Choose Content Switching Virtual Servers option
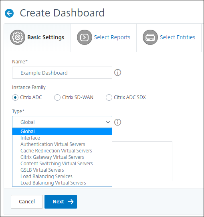 (x=62, y=163)
